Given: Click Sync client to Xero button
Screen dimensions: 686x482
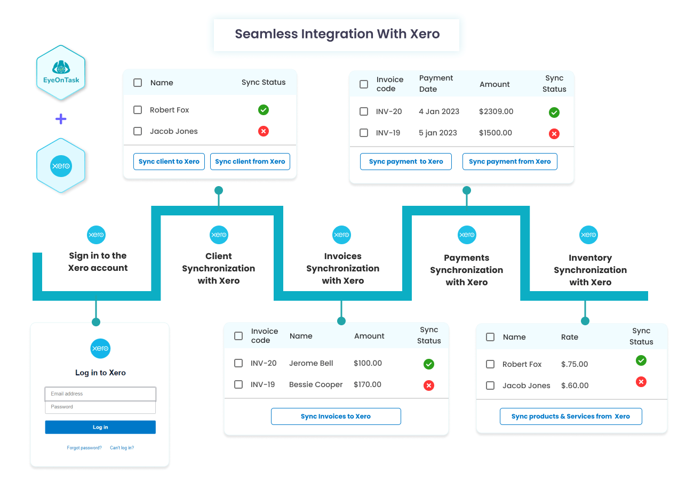Looking at the screenshot, I should (x=169, y=162).
